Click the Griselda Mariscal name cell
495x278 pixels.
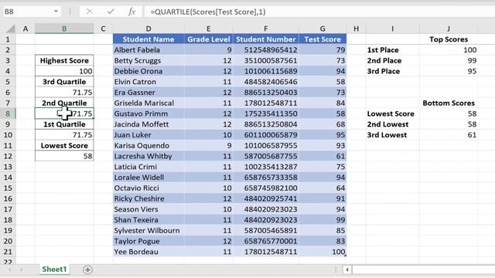coord(148,103)
